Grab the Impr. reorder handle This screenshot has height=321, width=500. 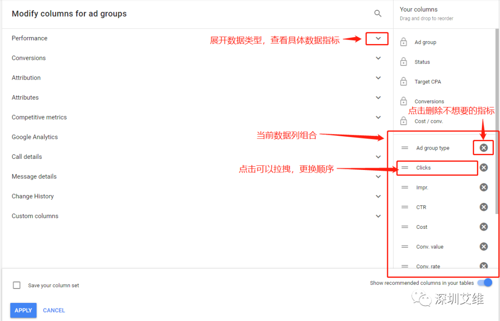(405, 187)
